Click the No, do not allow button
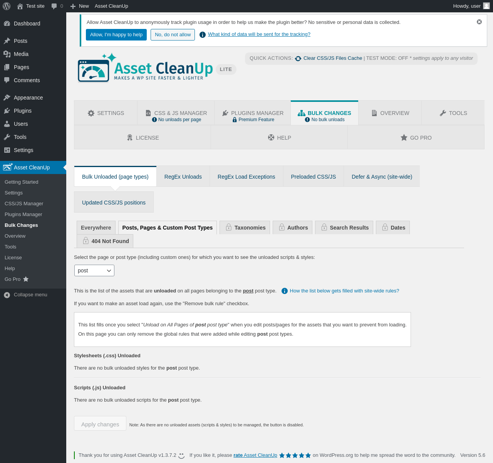This screenshot has width=493, height=463. point(173,35)
